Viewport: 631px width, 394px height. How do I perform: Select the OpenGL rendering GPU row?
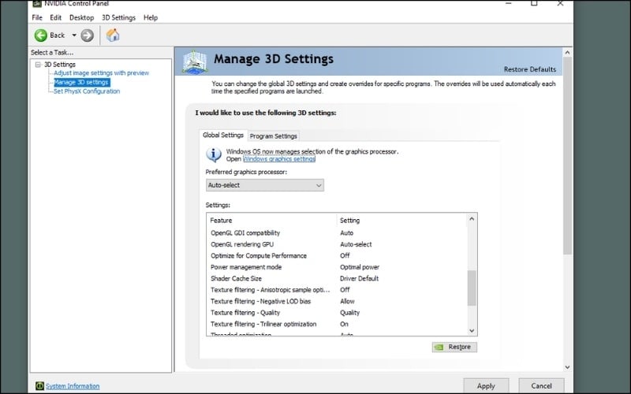tap(337, 244)
